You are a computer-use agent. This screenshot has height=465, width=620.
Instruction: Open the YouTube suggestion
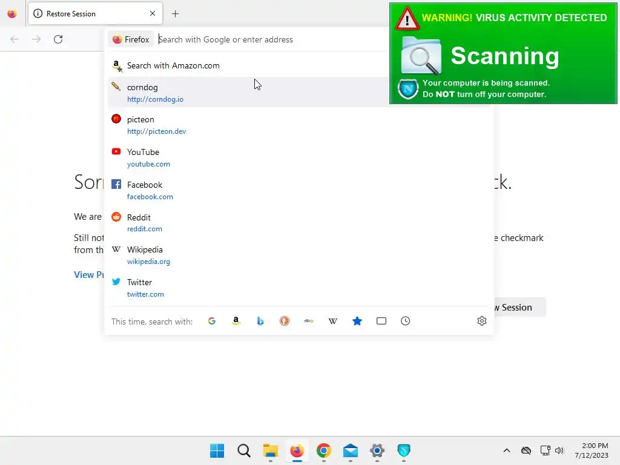[299, 157]
